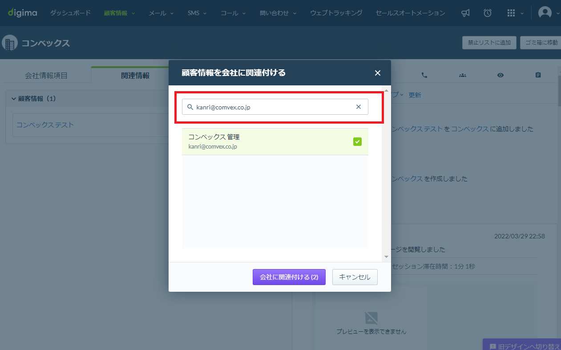Screen dimensions: 561x350
Task: Click the broken preview image placeholder
Action: click(x=371, y=318)
